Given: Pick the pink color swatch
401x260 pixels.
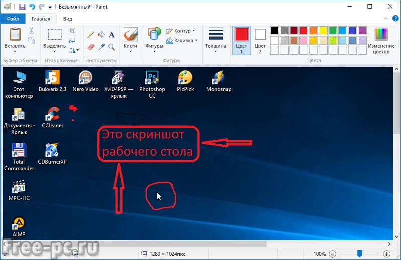Looking at the screenshot, I should [304, 40].
